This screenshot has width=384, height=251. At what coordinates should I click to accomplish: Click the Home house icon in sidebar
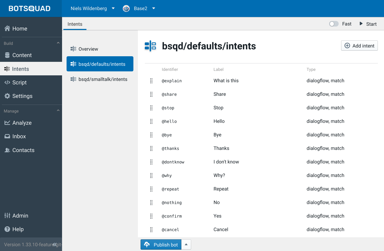[x=7, y=28]
